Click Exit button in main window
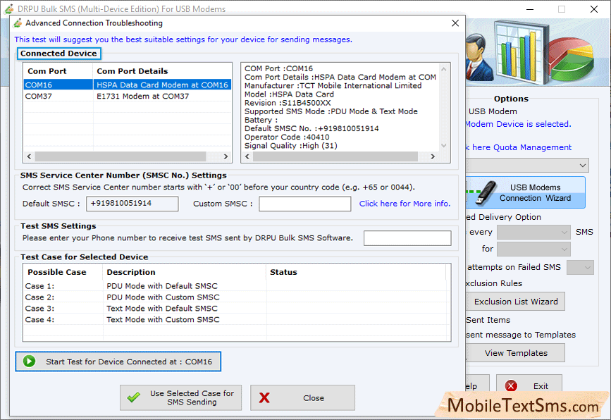Screen dimensions: 611x420 [x=529, y=385]
